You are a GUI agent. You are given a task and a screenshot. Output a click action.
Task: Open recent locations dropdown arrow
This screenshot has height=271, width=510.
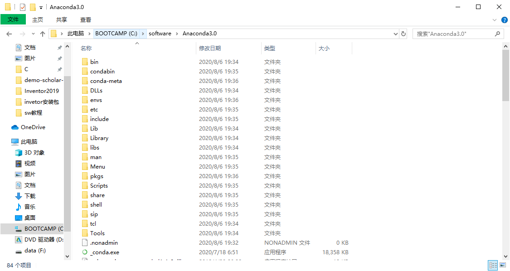(x=33, y=34)
